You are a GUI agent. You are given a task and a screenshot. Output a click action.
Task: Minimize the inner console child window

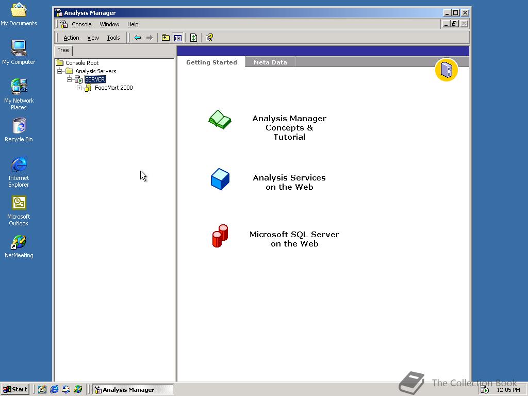(446, 24)
